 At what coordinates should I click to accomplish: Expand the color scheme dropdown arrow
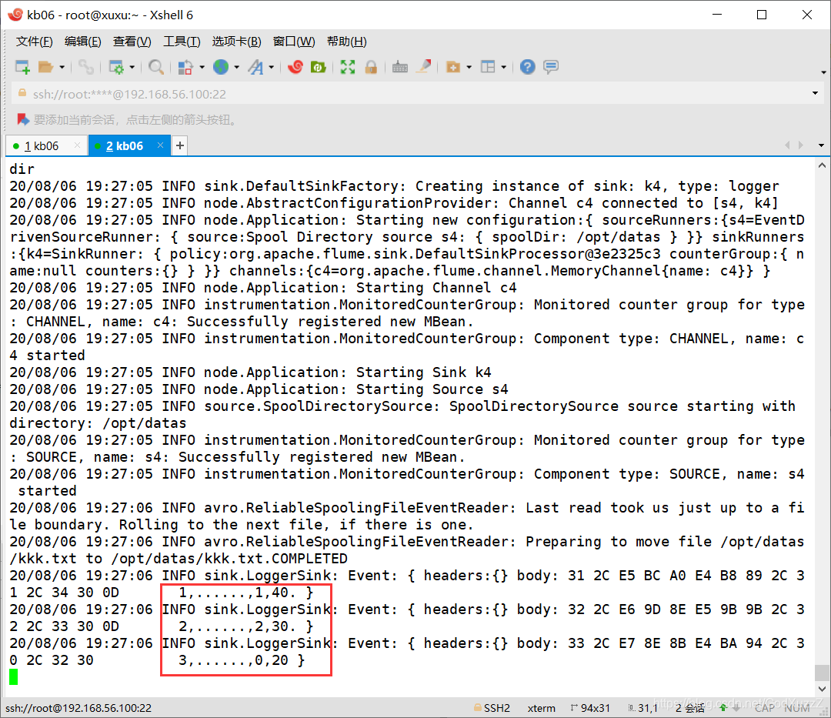[202, 67]
